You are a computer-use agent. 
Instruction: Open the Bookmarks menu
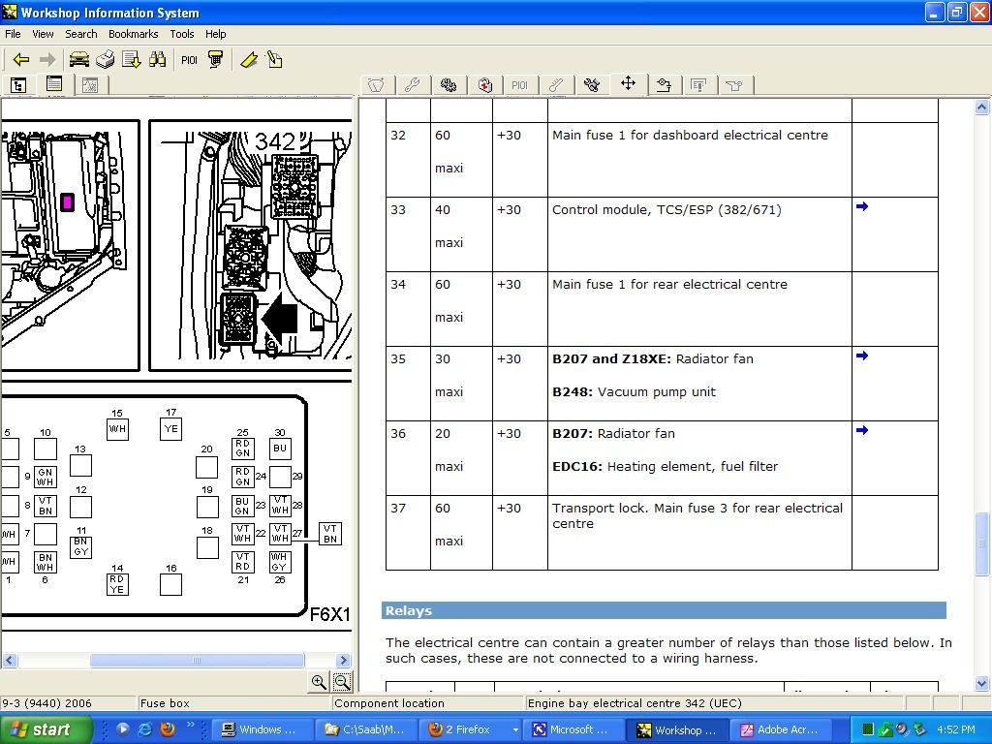pyautogui.click(x=134, y=34)
